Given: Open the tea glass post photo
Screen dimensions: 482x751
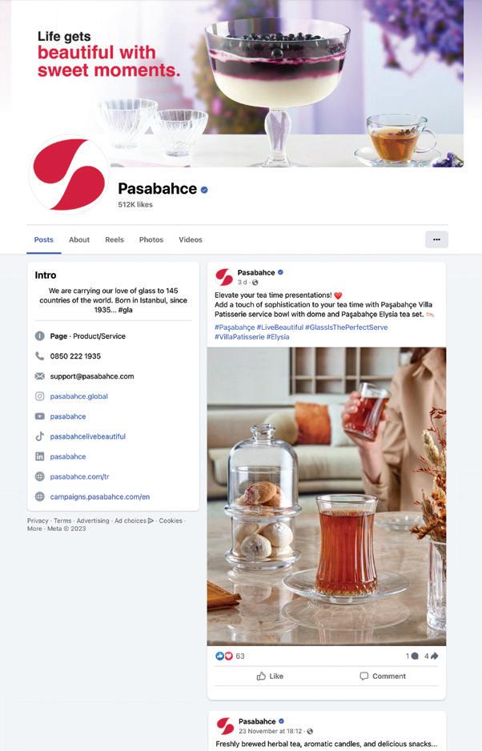Looking at the screenshot, I should 327,496.
